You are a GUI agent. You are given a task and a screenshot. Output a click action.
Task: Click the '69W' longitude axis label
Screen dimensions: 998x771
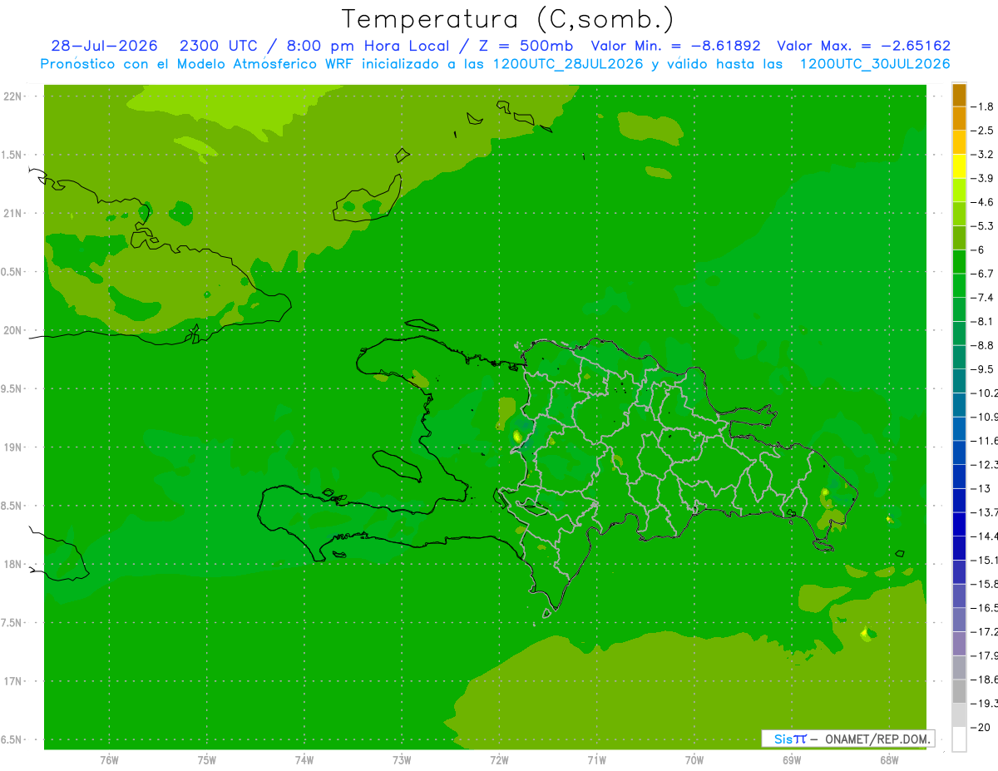pyautogui.click(x=792, y=759)
